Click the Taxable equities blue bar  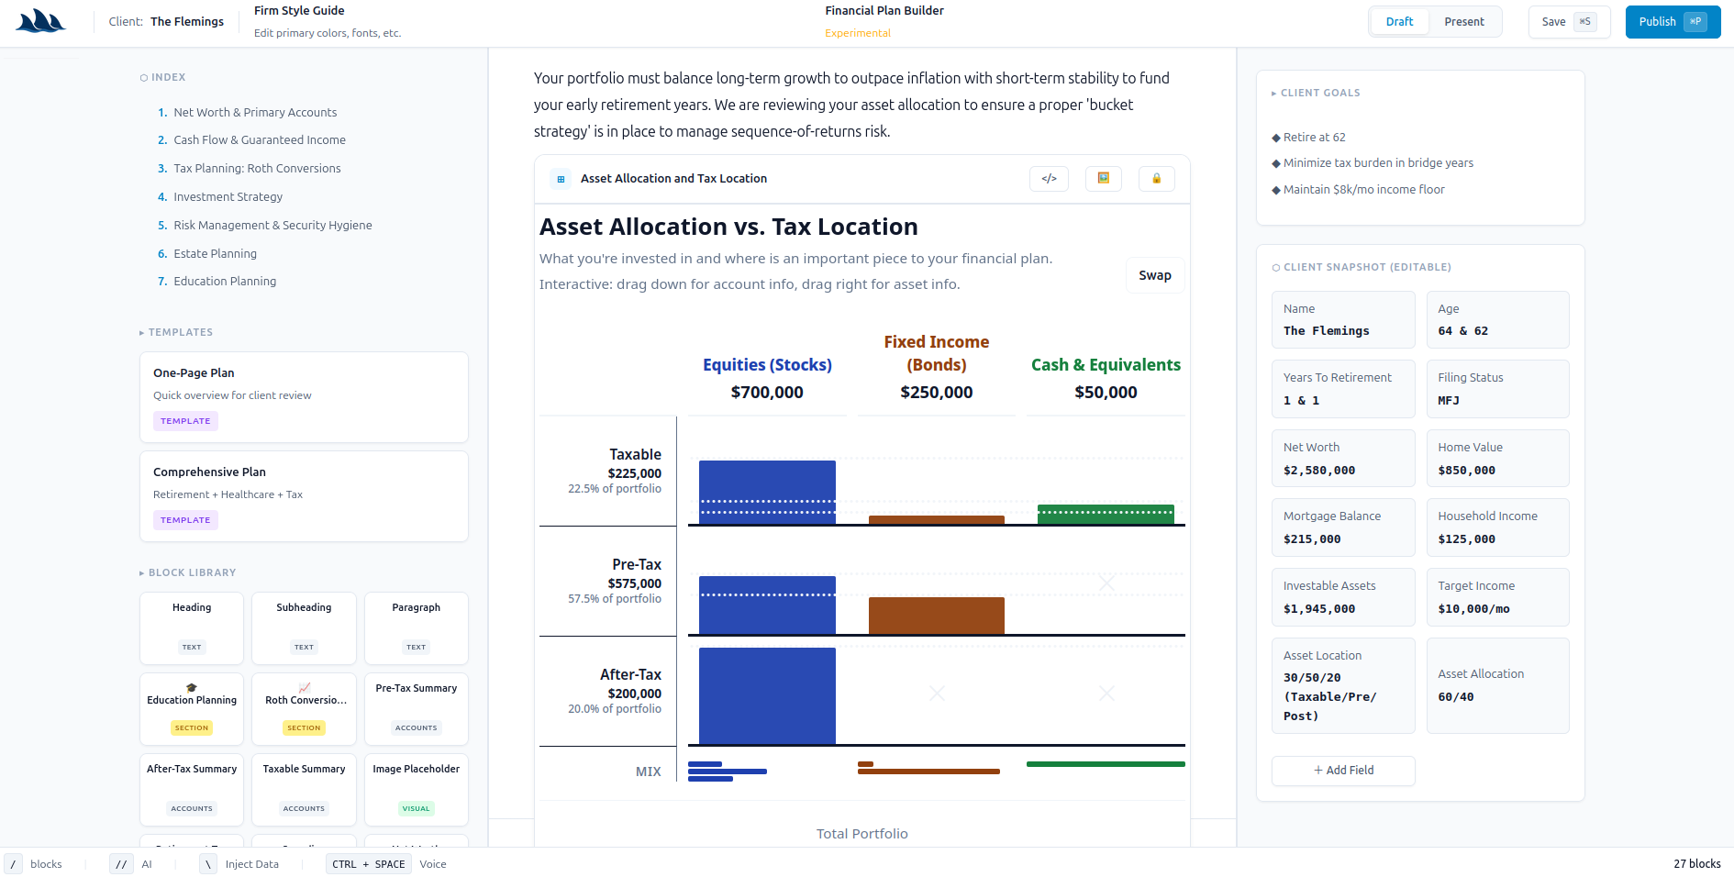pos(767,493)
